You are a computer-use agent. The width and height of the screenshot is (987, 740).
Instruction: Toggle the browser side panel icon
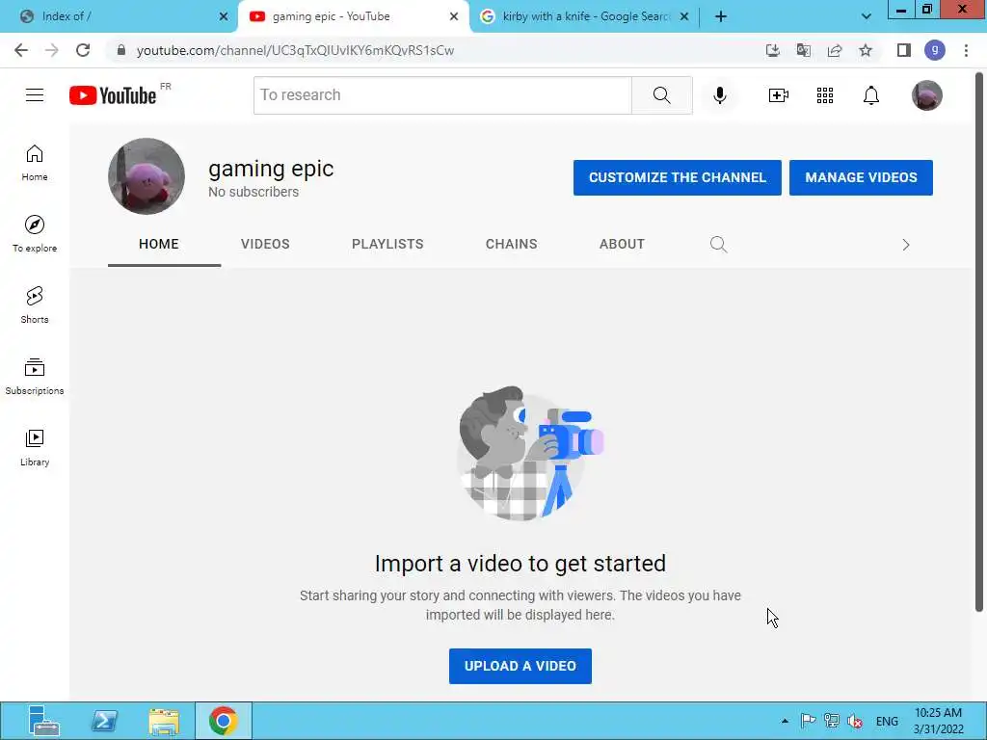point(904,50)
